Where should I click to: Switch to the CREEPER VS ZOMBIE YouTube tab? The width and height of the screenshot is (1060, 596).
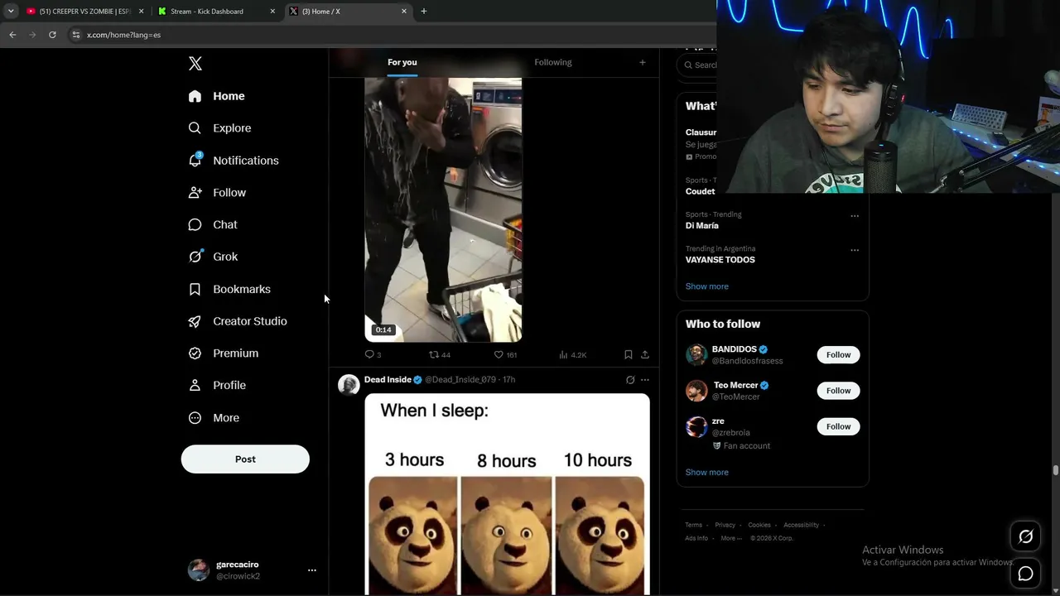(x=84, y=12)
